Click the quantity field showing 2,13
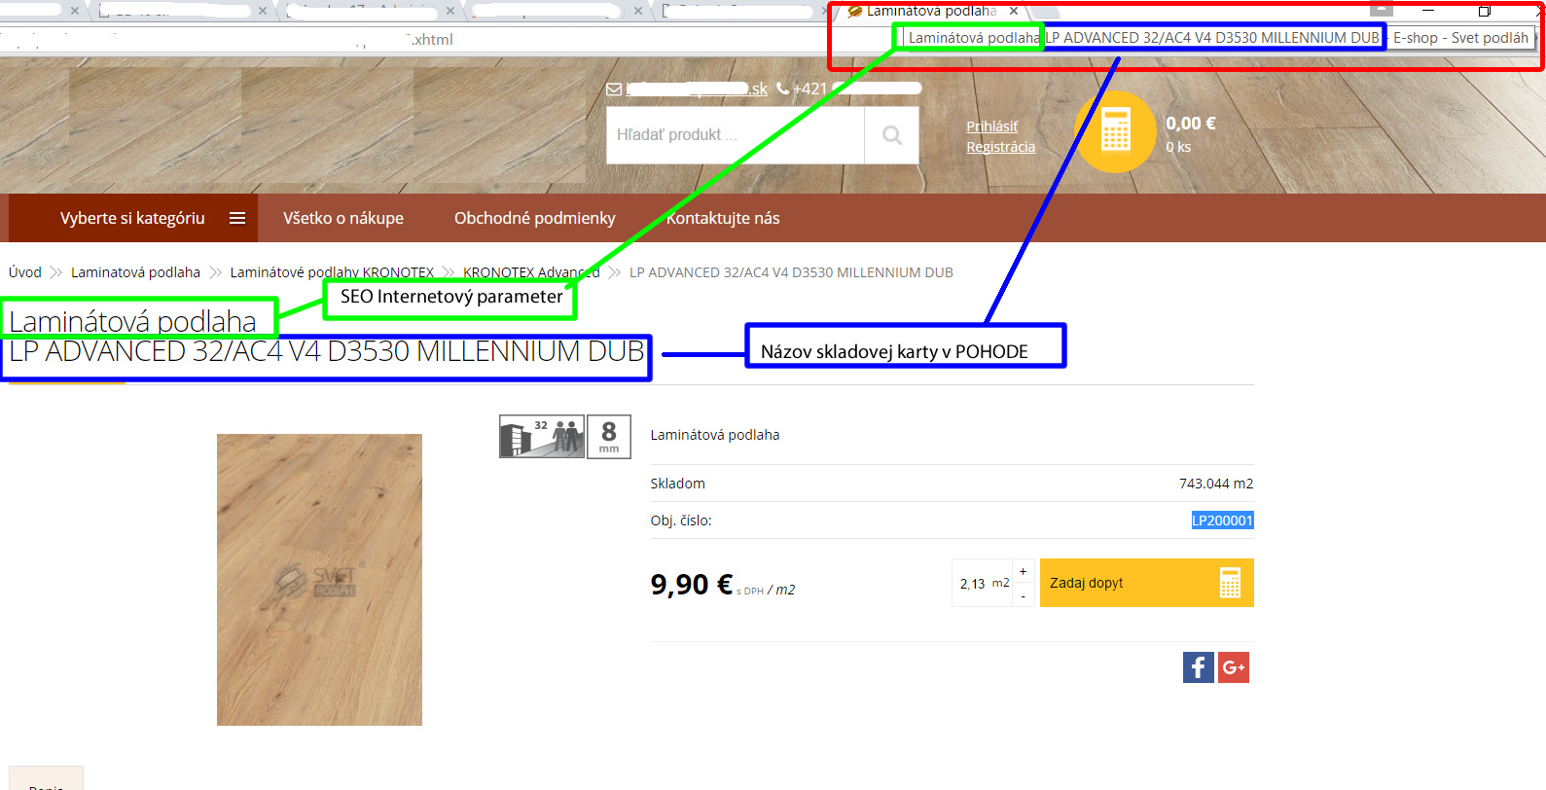Screen dimensions: 1546x790 pyautogui.click(x=983, y=583)
